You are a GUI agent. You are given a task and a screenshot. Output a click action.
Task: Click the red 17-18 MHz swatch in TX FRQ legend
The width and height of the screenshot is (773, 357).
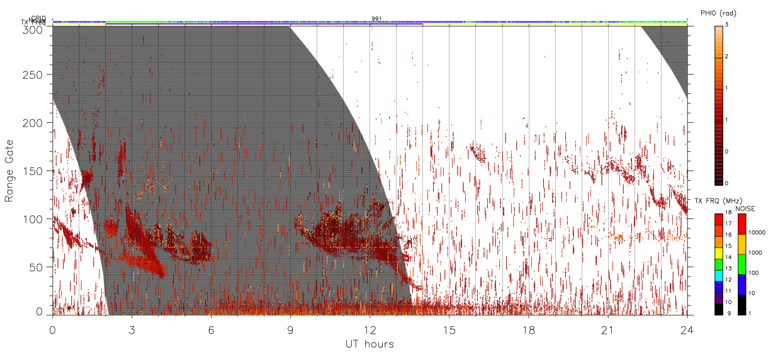(719, 220)
